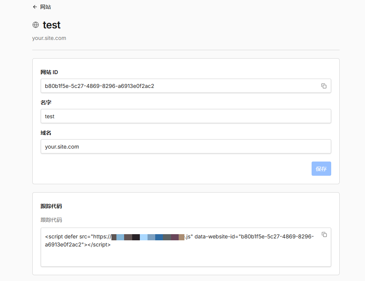The image size is (365, 281).
Task: Click the 域名 field label
Action: pos(46,133)
